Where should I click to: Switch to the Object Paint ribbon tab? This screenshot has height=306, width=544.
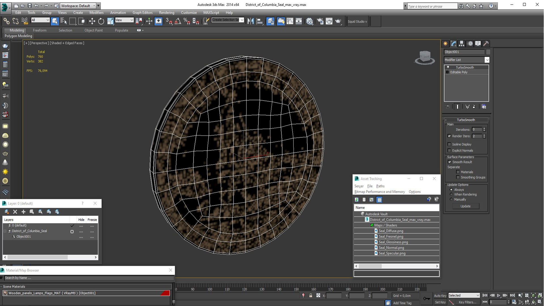tap(93, 30)
